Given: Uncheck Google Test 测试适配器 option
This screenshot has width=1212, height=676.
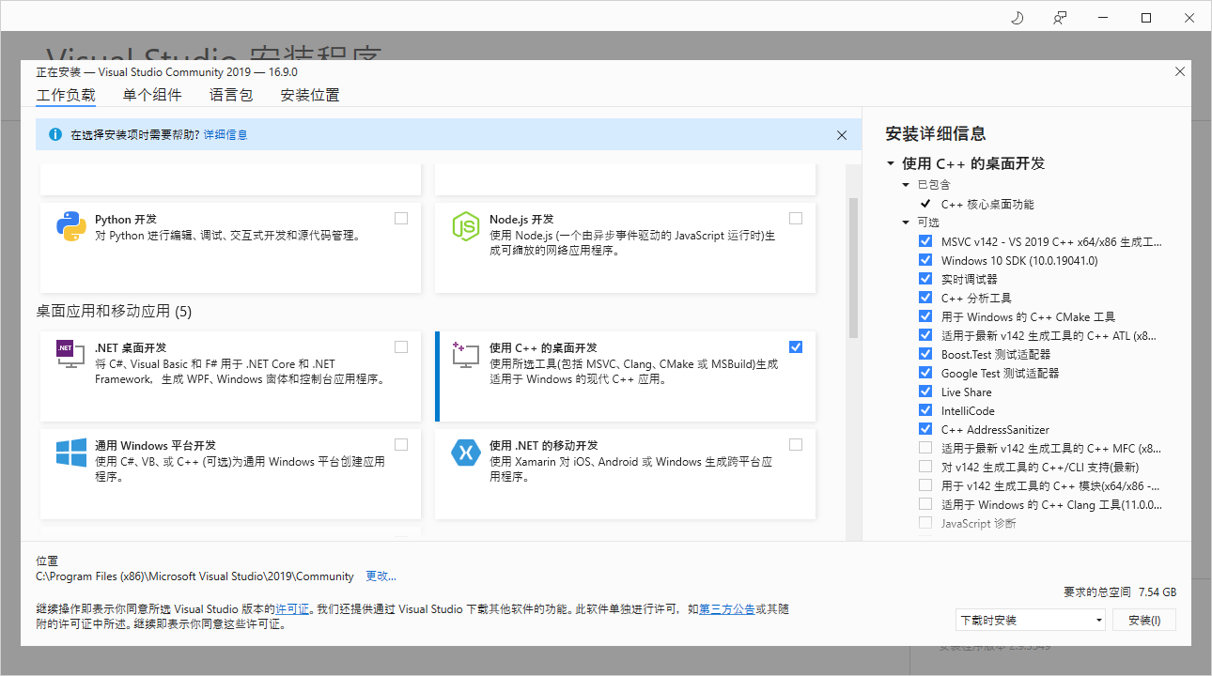Looking at the screenshot, I should tap(925, 373).
